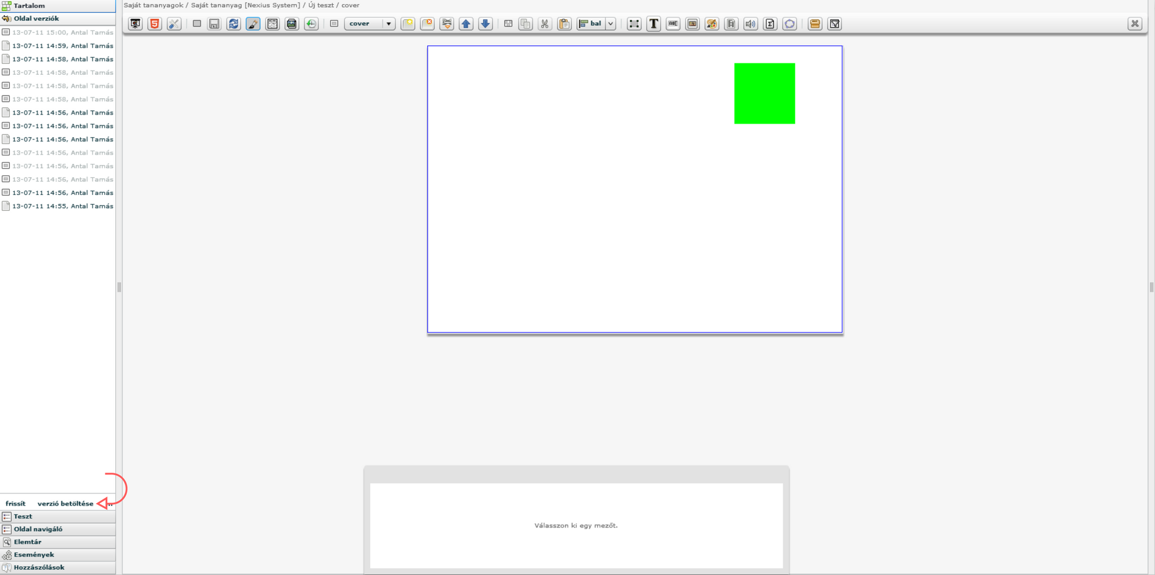Viewport: 1155px width, 575px height.
Task: Toggle the paintbrush edit mode button
Action: 253,24
